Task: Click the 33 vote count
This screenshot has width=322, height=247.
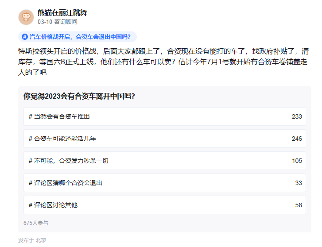Action: click(x=299, y=183)
